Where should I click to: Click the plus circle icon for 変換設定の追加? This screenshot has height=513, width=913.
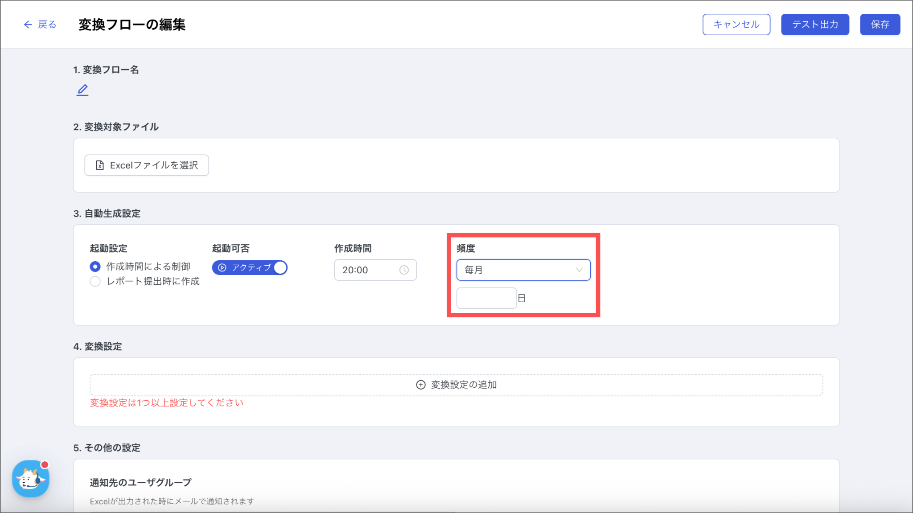click(420, 385)
